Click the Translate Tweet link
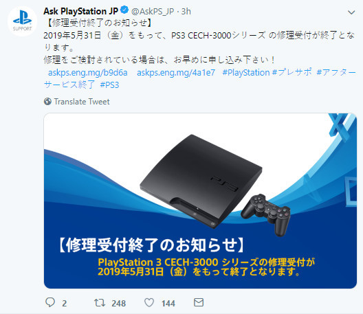 tap(82, 102)
